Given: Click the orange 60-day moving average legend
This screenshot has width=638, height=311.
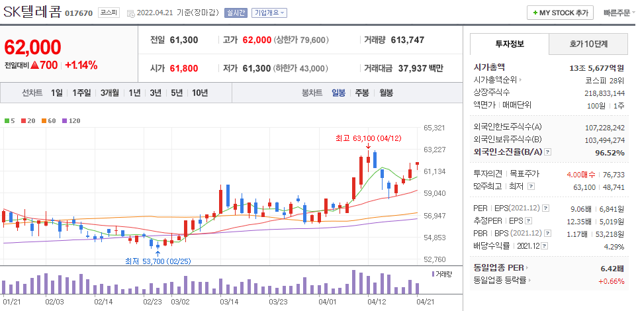Looking at the screenshot, I should pos(48,121).
